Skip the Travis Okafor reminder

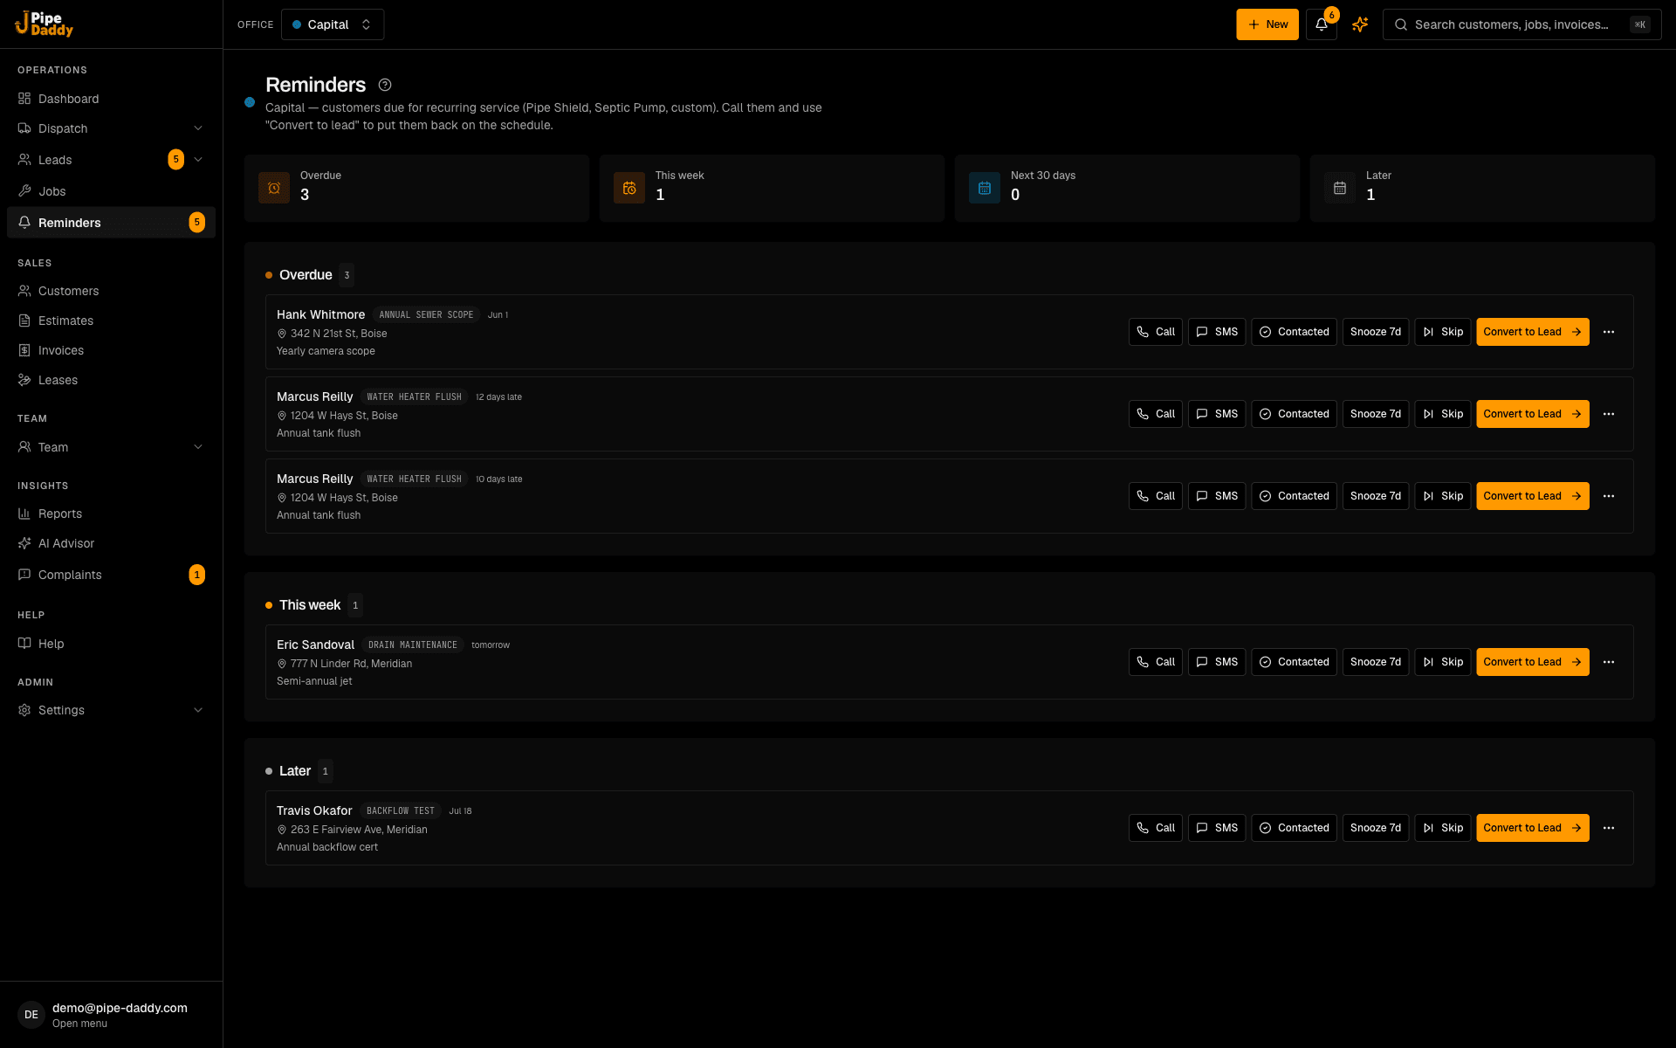[x=1443, y=828]
